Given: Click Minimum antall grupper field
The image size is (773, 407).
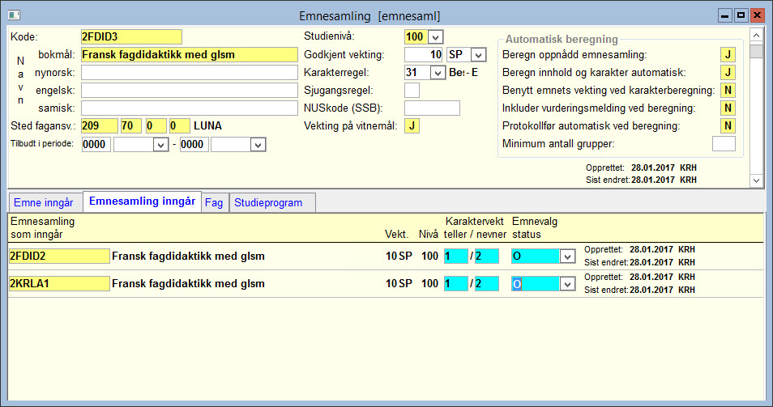Looking at the screenshot, I should [x=724, y=144].
